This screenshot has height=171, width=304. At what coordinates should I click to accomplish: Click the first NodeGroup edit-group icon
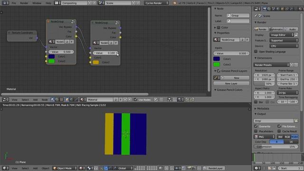click(x=73, y=21)
